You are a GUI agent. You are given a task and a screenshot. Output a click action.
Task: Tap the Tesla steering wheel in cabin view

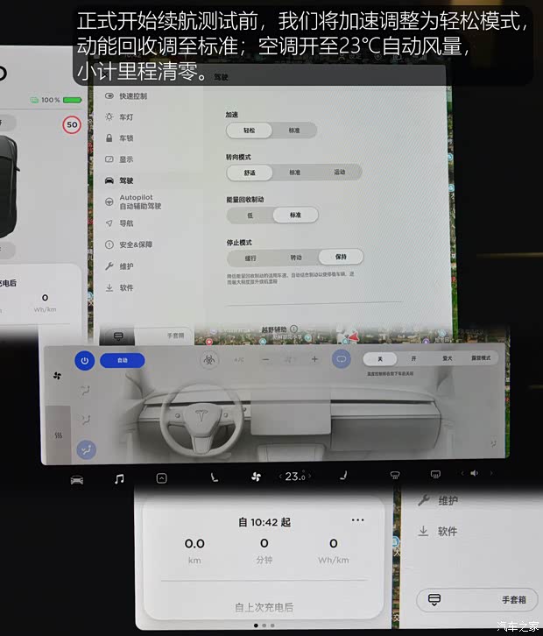pyautogui.click(x=201, y=419)
